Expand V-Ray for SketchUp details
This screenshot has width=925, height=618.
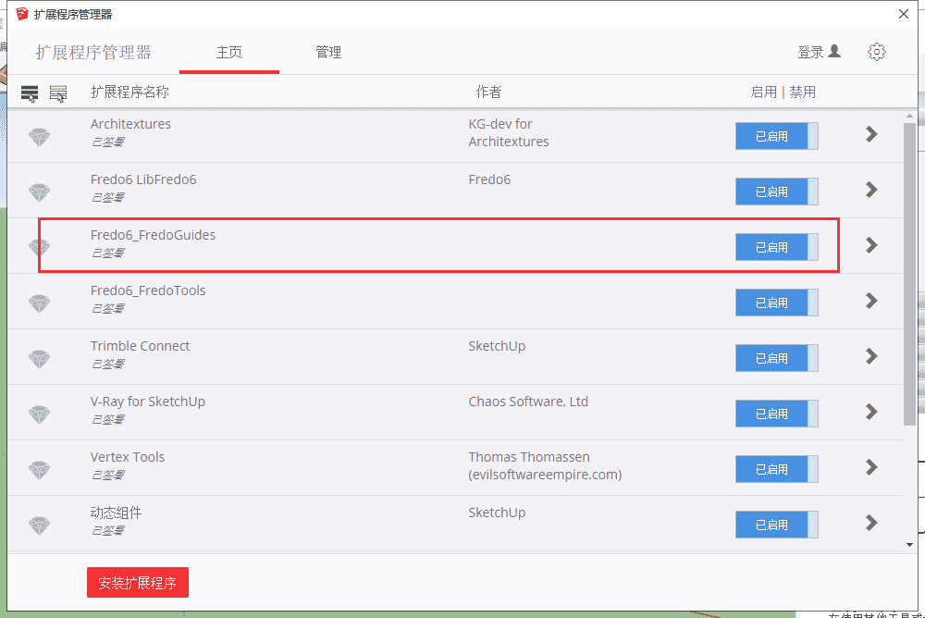pos(870,414)
